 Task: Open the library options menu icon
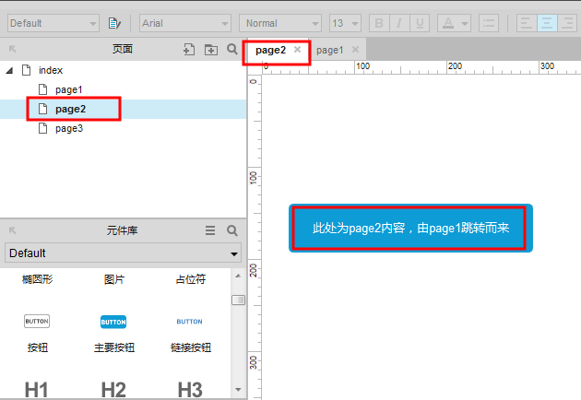(210, 230)
